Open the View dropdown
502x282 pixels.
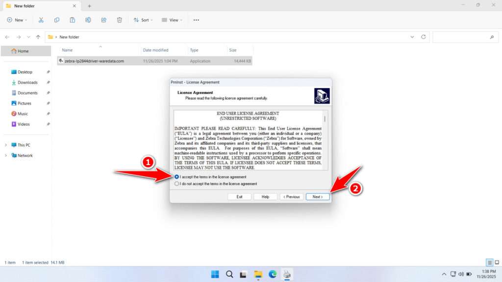pos(172,20)
